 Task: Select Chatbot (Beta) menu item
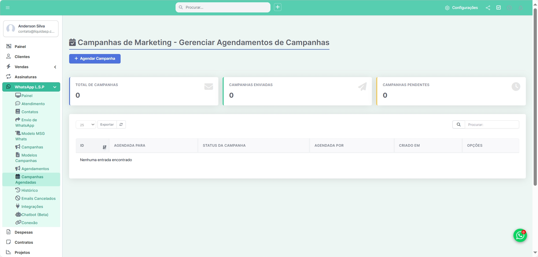point(35,215)
